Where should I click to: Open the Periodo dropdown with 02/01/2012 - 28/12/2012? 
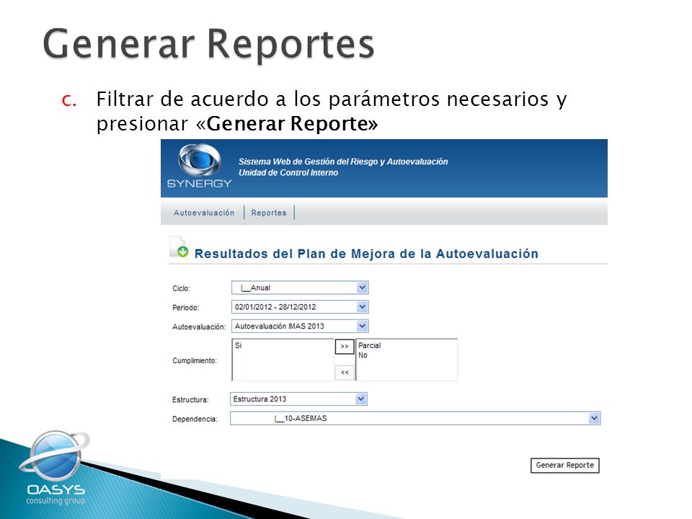(x=300, y=307)
